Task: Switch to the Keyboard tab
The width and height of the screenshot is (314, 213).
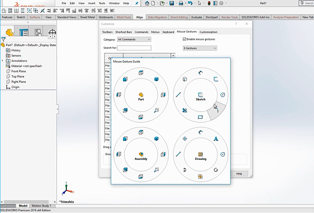Action: (x=168, y=32)
